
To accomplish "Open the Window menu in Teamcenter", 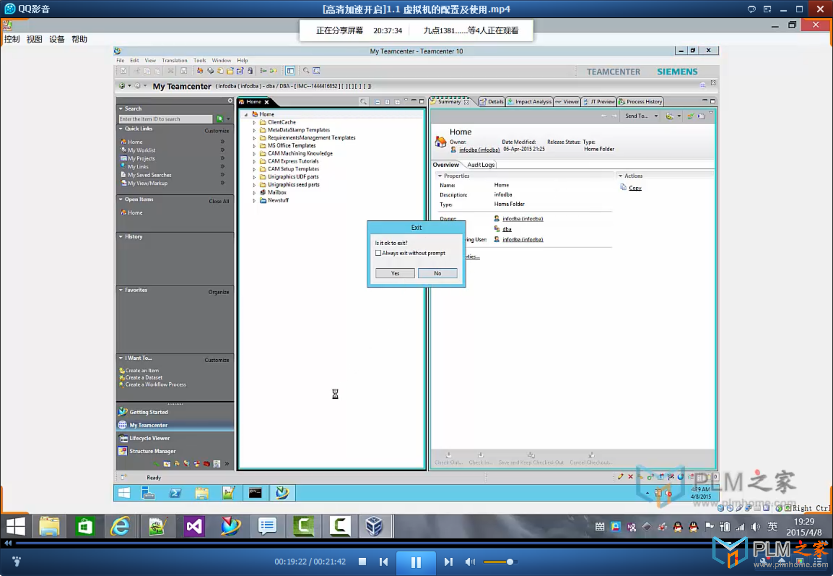I will [221, 60].
